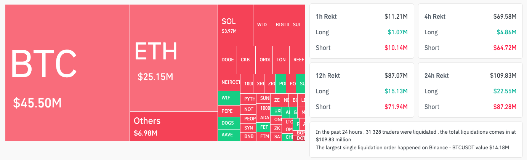
Task: Click the green DOGS tile
Action: (x=229, y=123)
